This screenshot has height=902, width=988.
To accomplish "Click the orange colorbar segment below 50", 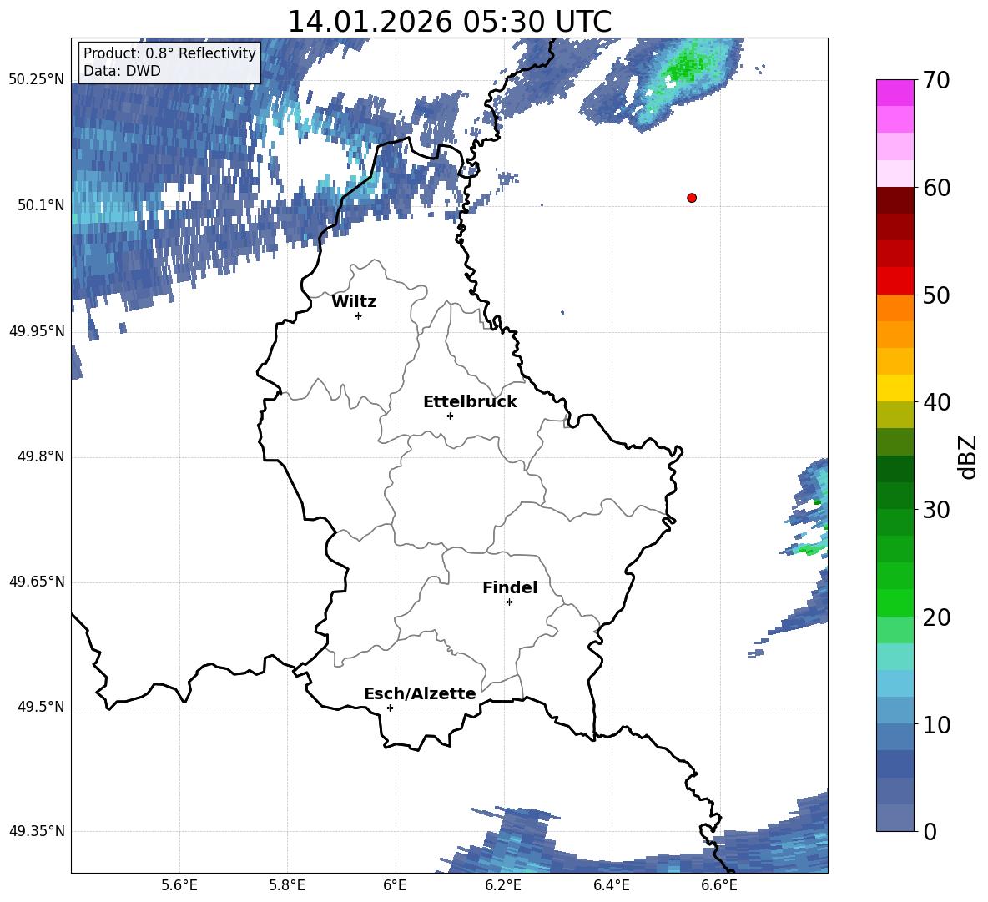I will (895, 307).
